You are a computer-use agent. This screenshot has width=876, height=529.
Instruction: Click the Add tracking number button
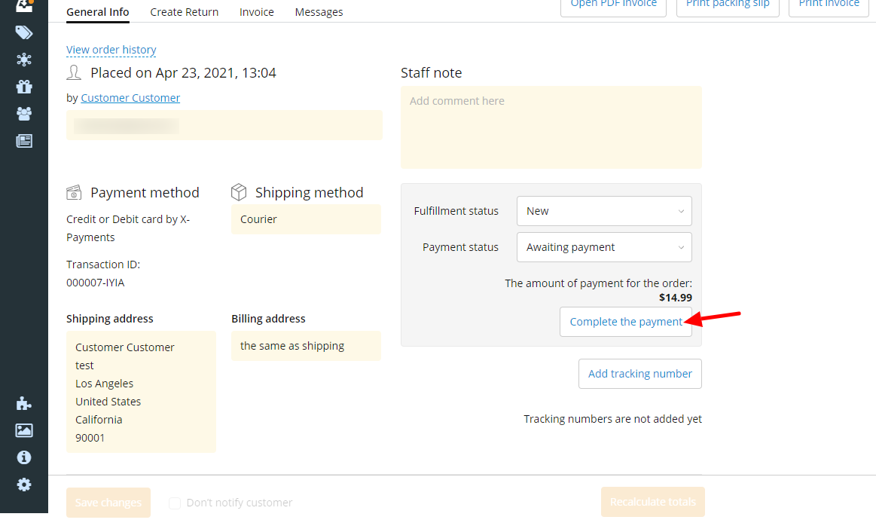click(639, 374)
